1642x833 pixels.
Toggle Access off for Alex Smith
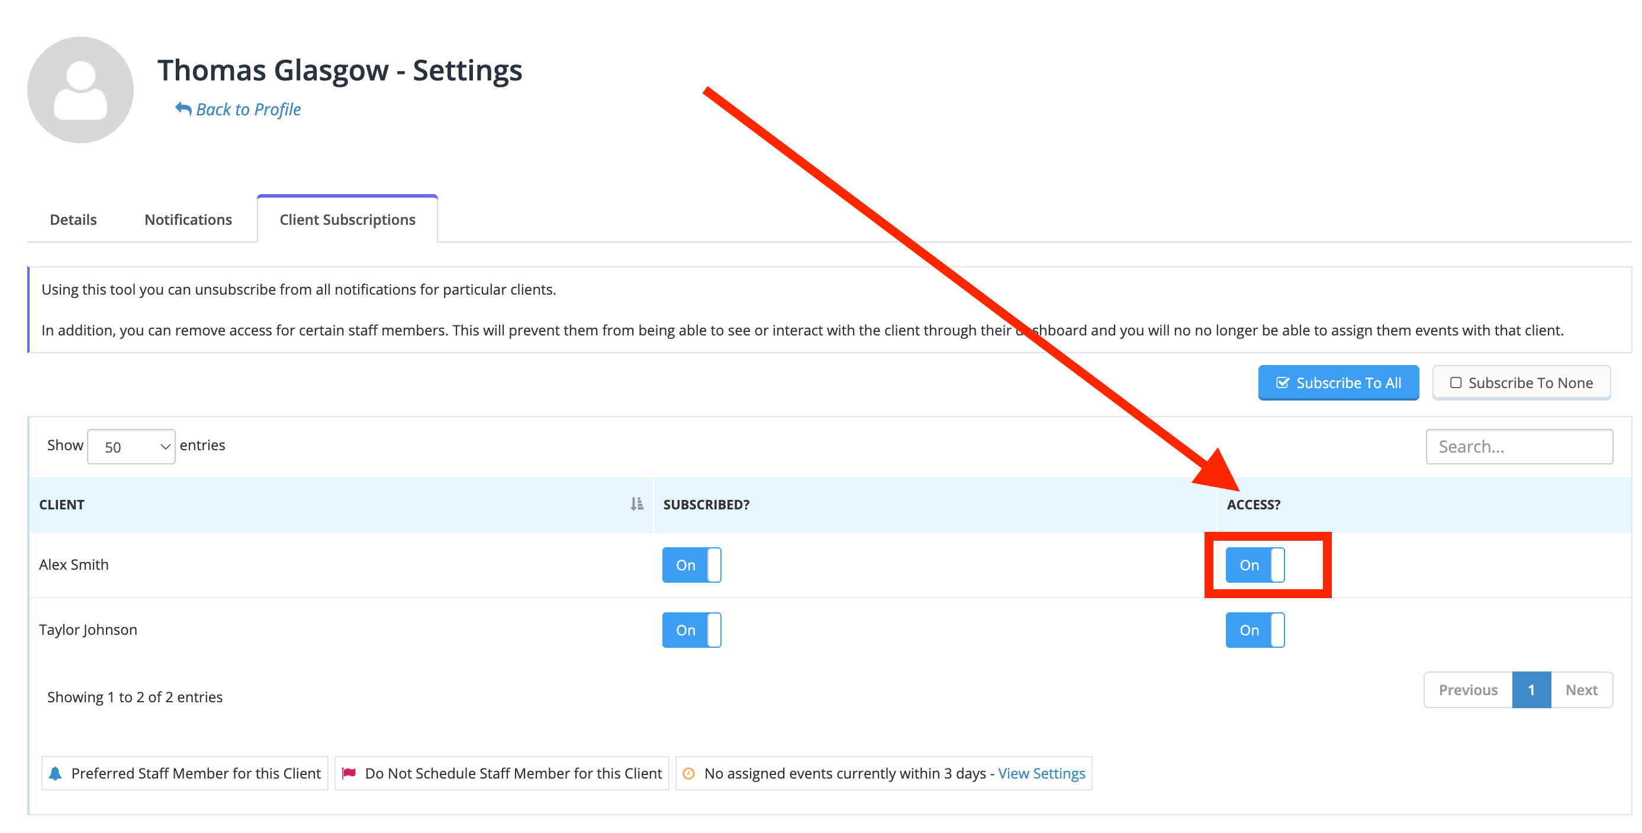coord(1256,564)
